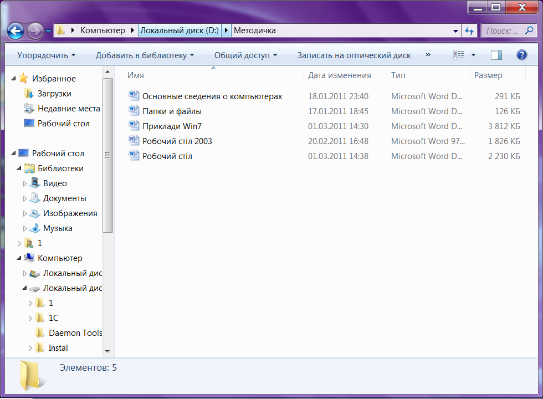Click the Instal folder icon
The height and width of the screenshot is (399, 543).
(40, 347)
